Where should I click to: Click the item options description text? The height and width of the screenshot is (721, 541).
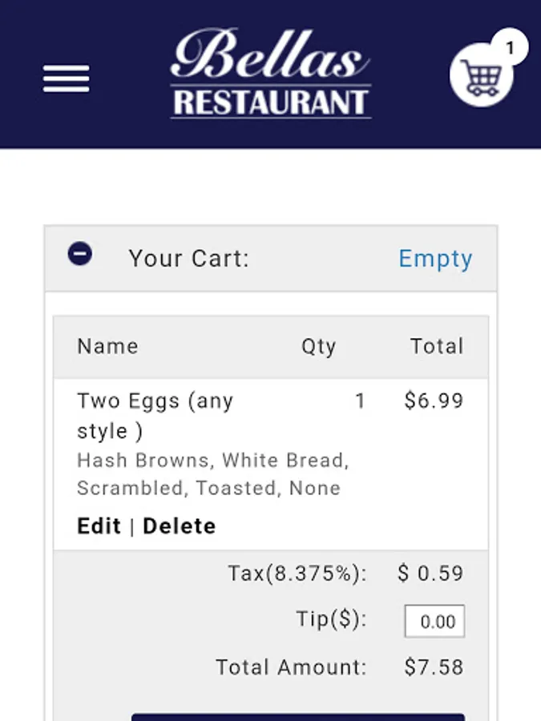click(x=212, y=474)
